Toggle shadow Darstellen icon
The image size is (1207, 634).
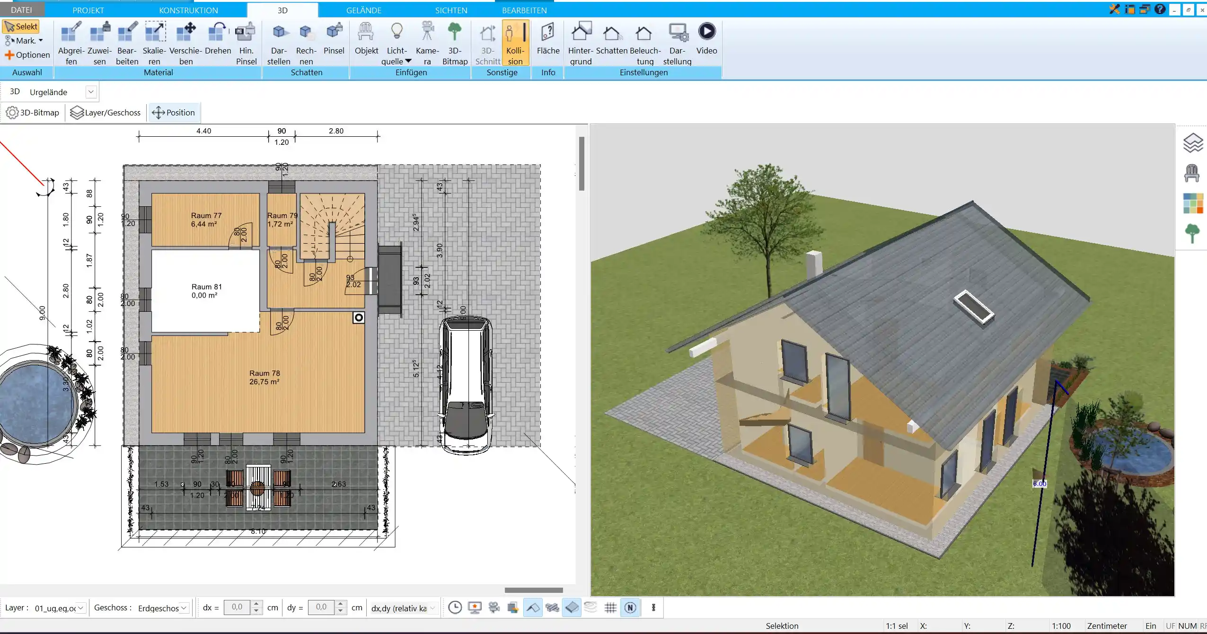tap(279, 44)
